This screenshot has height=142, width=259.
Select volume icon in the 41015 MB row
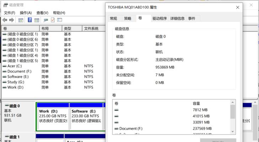point(117,116)
